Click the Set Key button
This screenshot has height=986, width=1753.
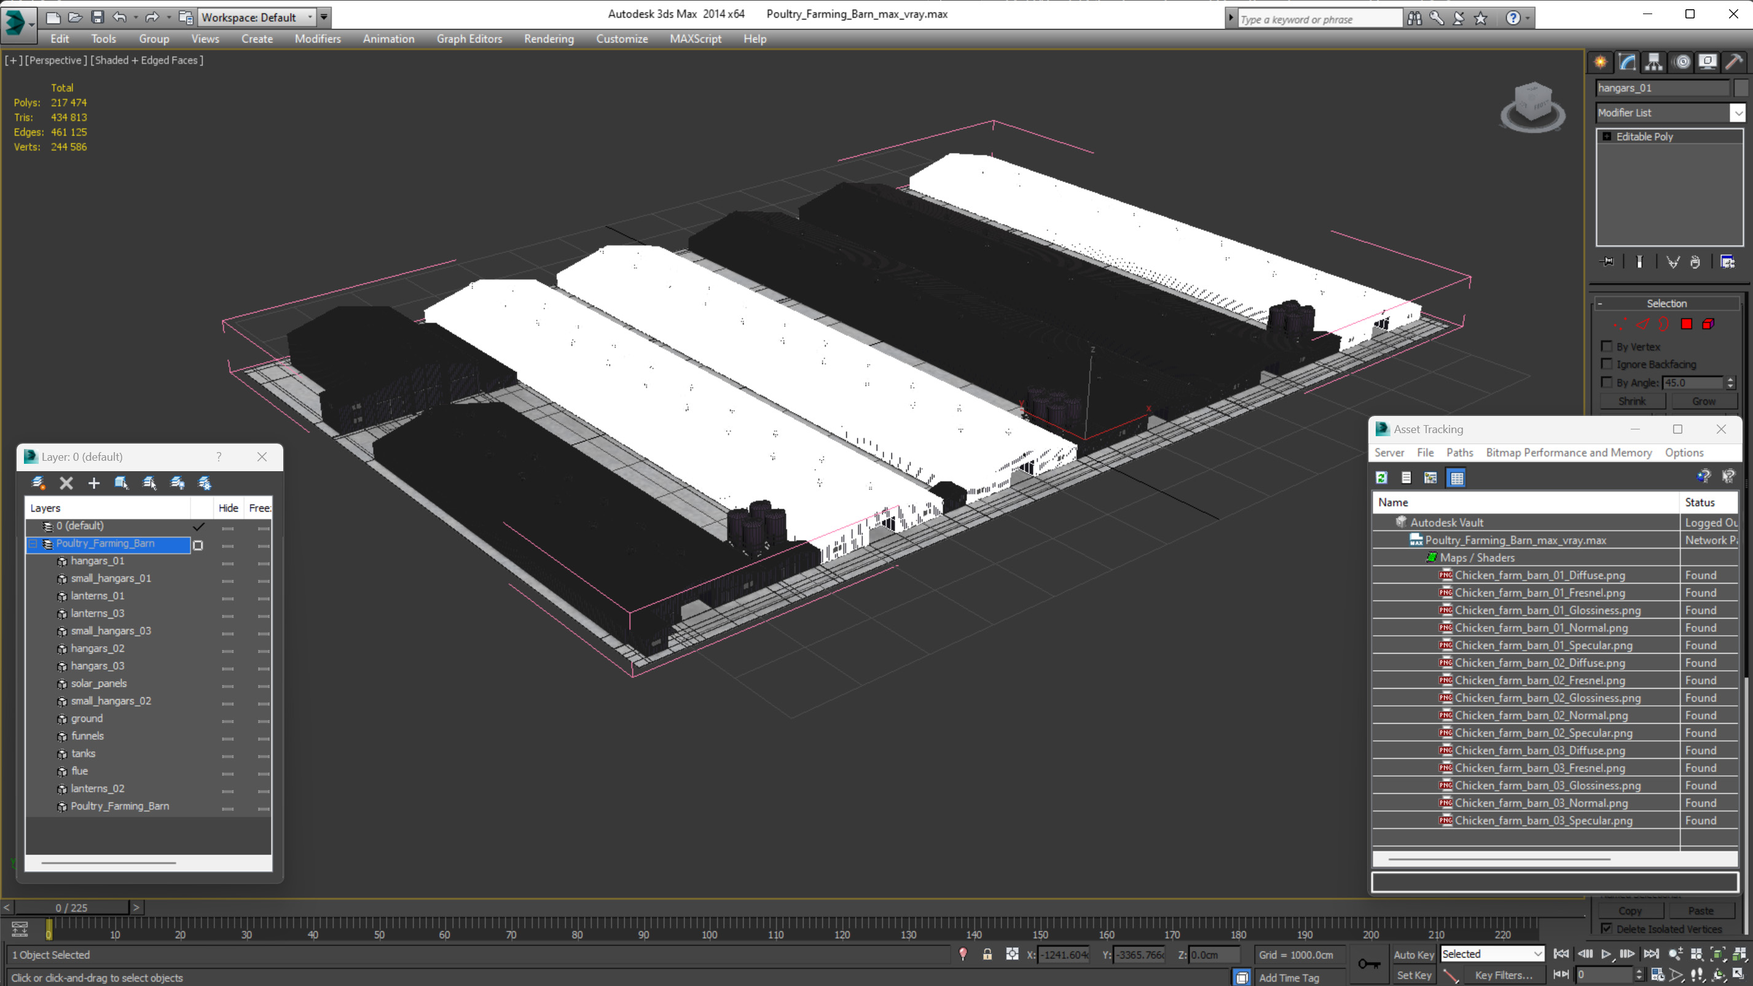pos(1413,975)
